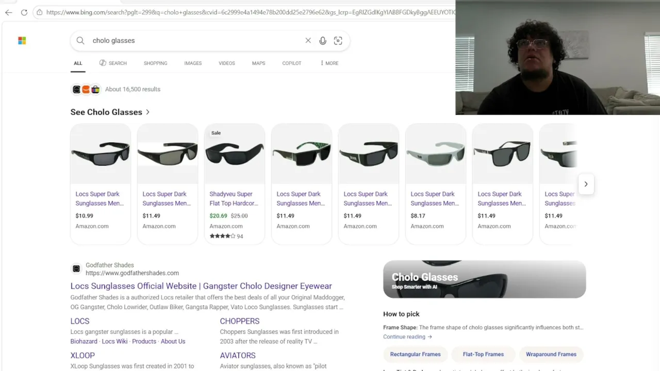Open the CHOPPERS sitelink

(240, 321)
